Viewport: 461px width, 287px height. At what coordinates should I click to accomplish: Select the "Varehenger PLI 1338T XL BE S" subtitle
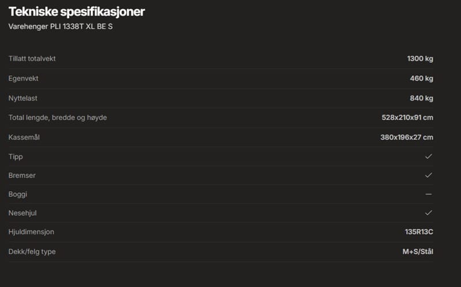pyautogui.click(x=61, y=26)
